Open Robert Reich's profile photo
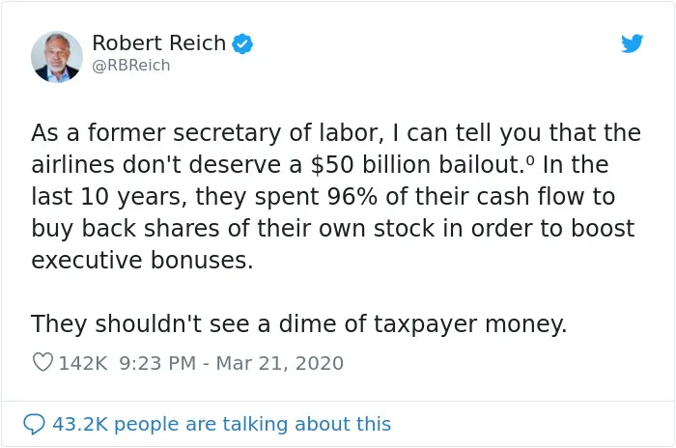Viewport: 676px width, 448px height. pyautogui.click(x=57, y=57)
